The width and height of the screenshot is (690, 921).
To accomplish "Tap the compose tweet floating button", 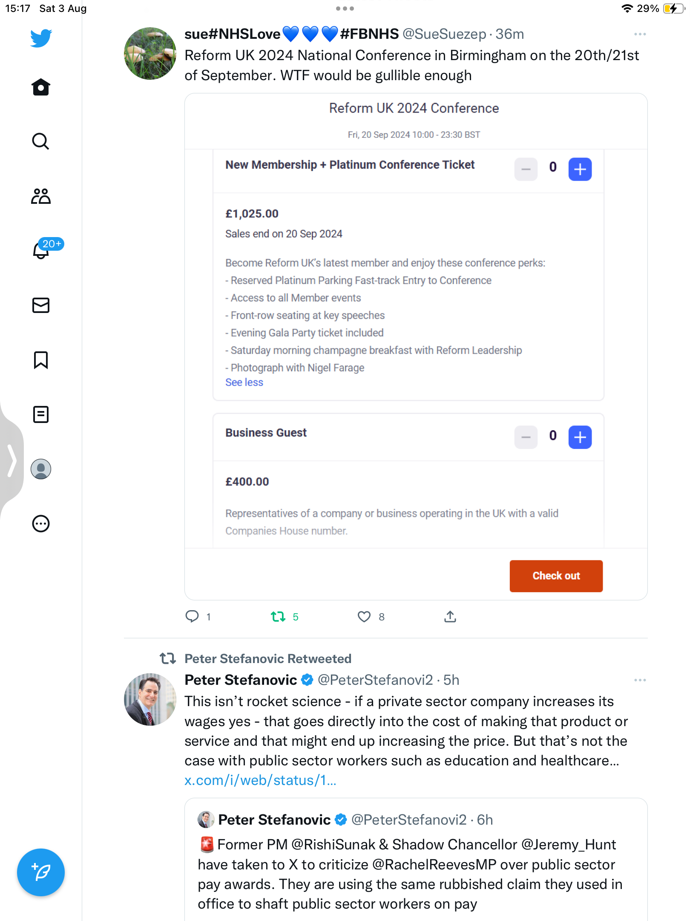I will 41,872.
